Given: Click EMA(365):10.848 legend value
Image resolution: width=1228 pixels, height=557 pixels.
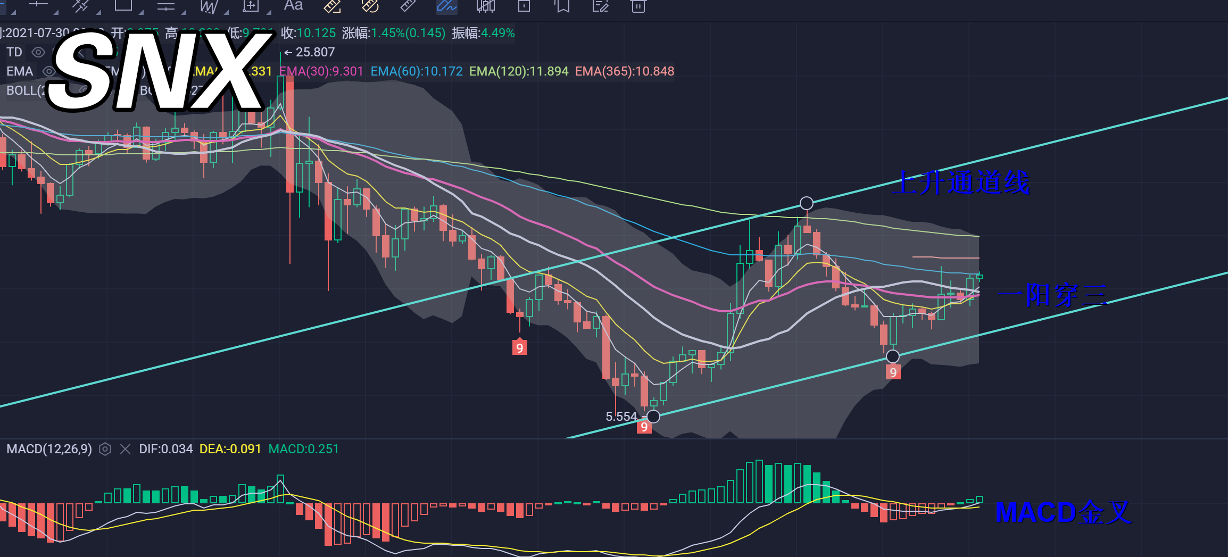Looking at the screenshot, I should (x=625, y=71).
